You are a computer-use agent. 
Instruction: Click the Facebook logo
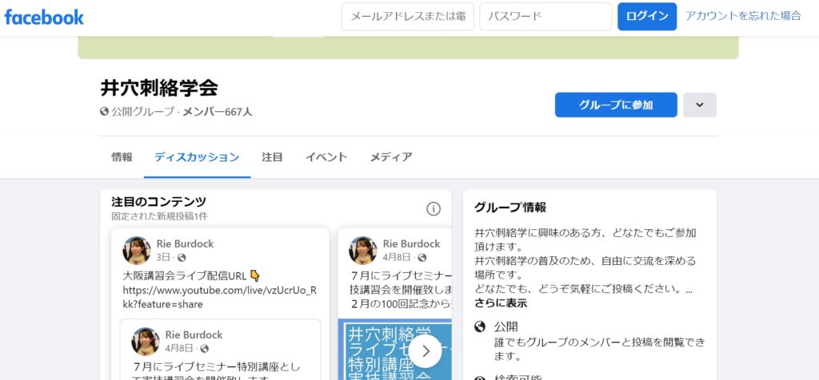coord(44,17)
